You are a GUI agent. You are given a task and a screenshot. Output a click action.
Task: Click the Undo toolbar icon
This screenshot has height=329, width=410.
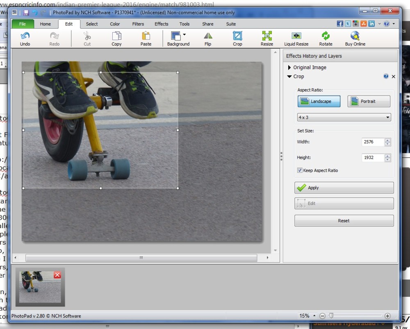[x=25, y=36]
